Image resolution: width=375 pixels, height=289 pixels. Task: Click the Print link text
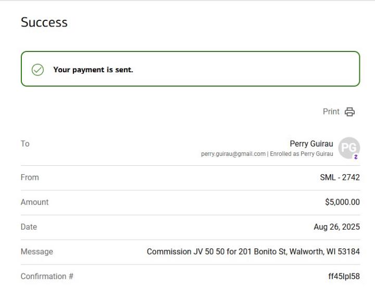point(331,112)
